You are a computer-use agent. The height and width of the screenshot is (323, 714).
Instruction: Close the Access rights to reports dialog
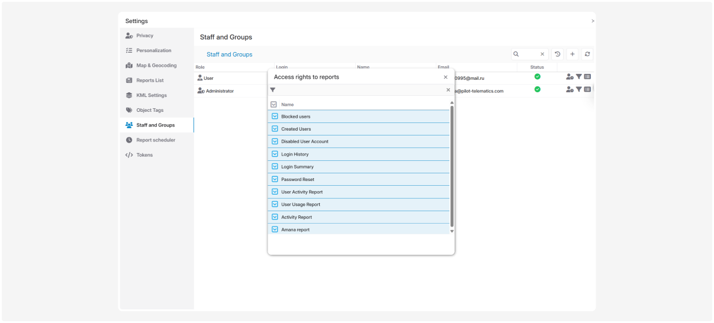pyautogui.click(x=446, y=77)
